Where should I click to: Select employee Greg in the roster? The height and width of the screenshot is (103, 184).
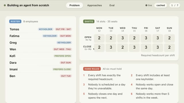[13, 43]
